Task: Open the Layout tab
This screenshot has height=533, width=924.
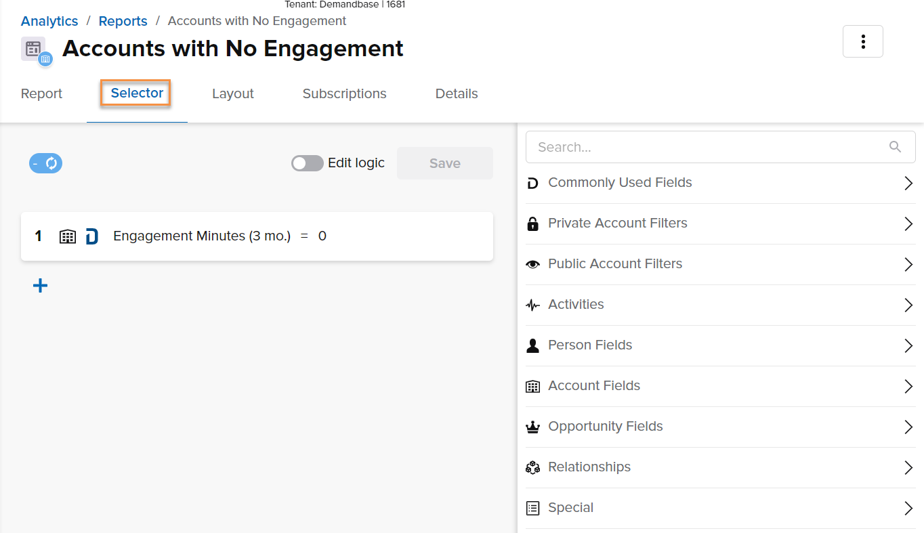Action: (x=232, y=94)
